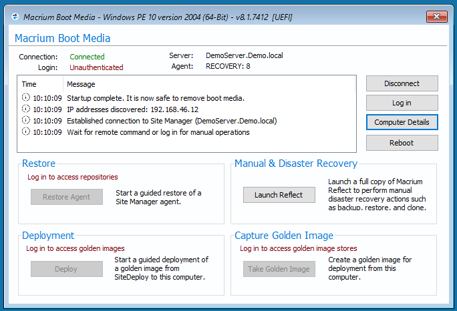Click Log in to access golden image stores
This screenshot has height=311, width=457.
[299, 248]
